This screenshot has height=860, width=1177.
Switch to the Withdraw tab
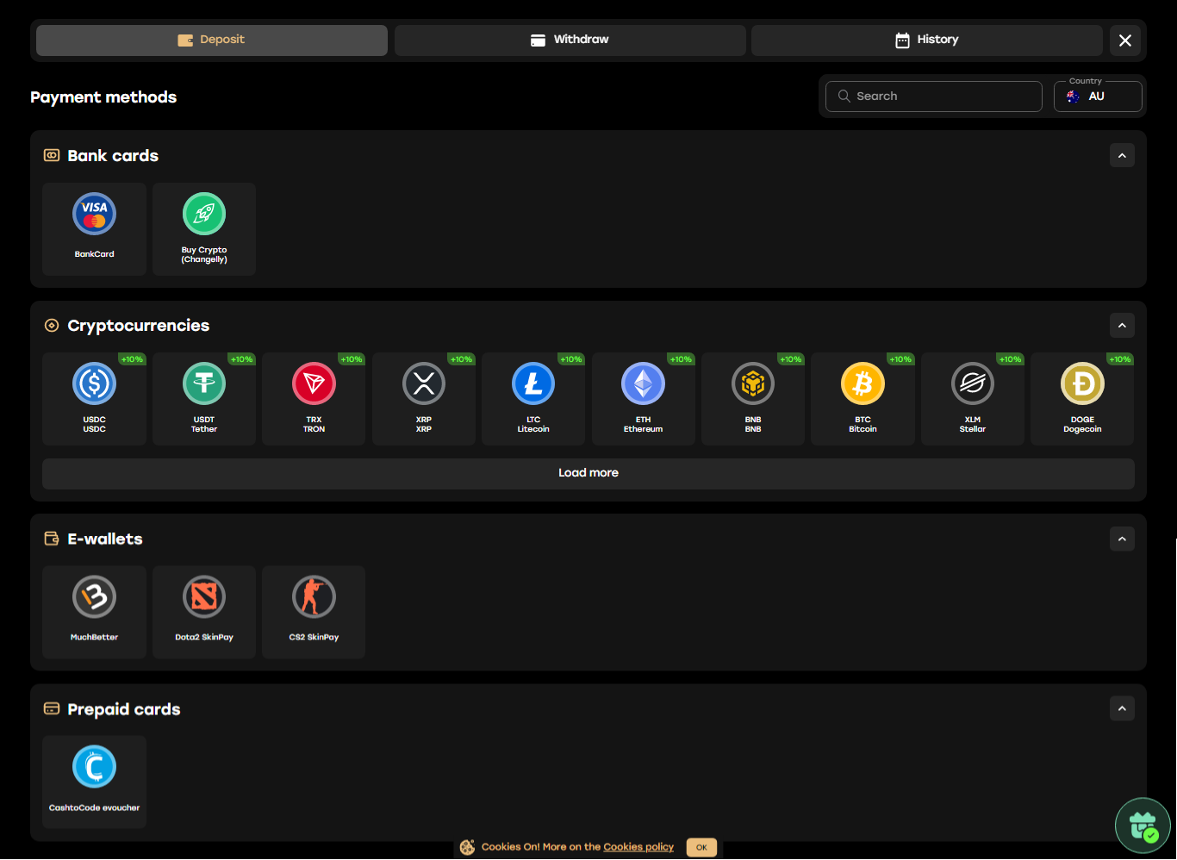570,40
